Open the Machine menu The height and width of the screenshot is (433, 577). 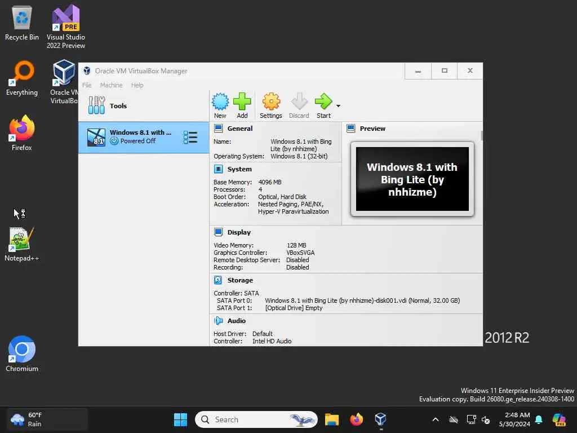pyautogui.click(x=111, y=85)
